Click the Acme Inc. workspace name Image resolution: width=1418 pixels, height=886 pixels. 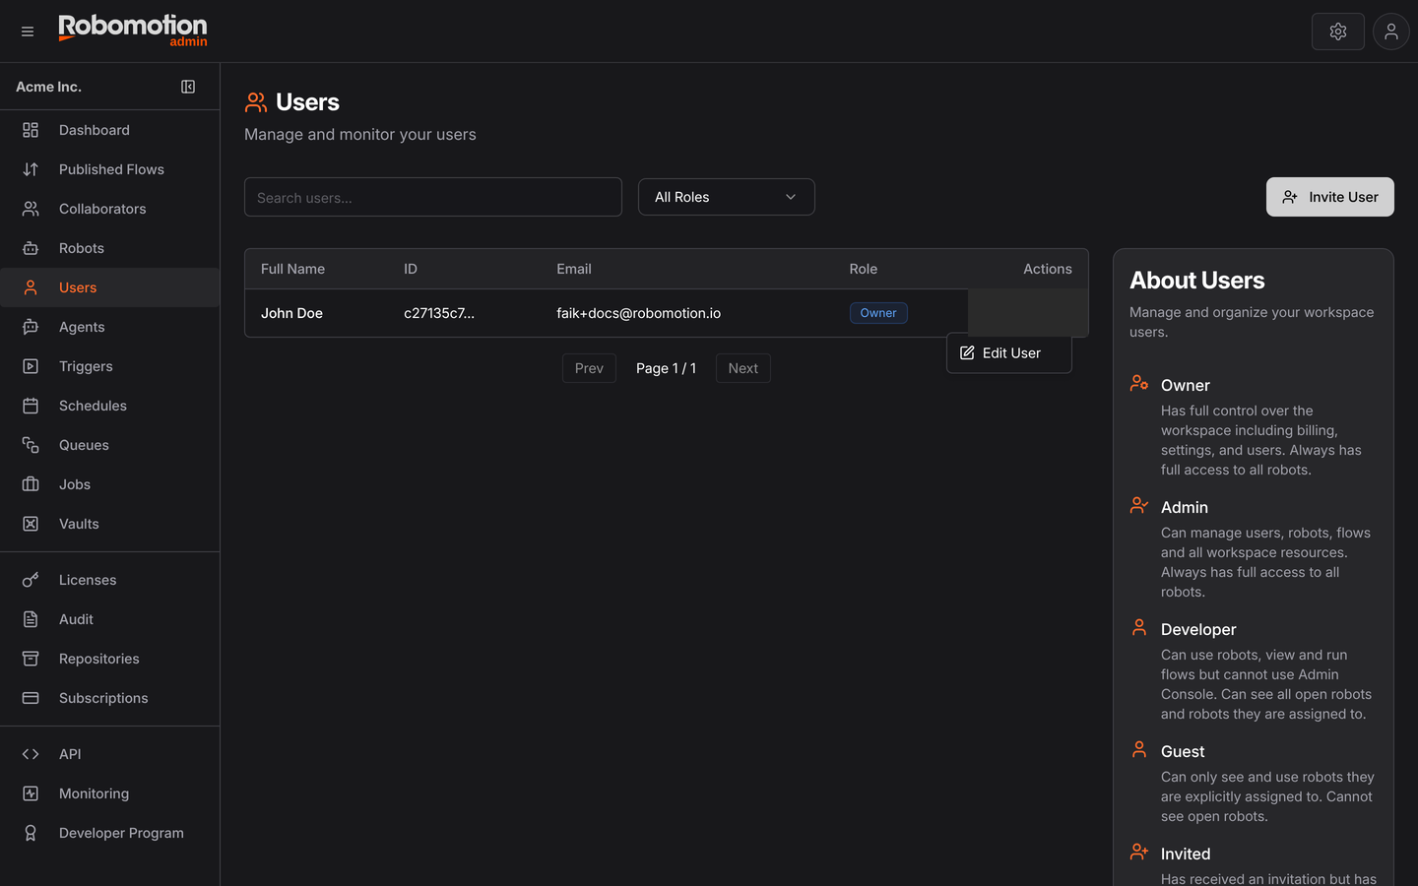[48, 87]
